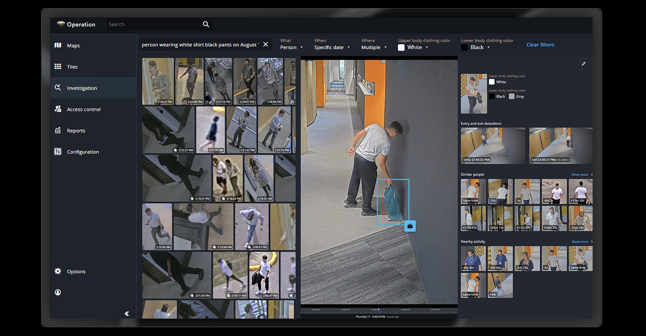The width and height of the screenshot is (646, 336).
Task: Select the Investigation menu item
Action: click(82, 88)
